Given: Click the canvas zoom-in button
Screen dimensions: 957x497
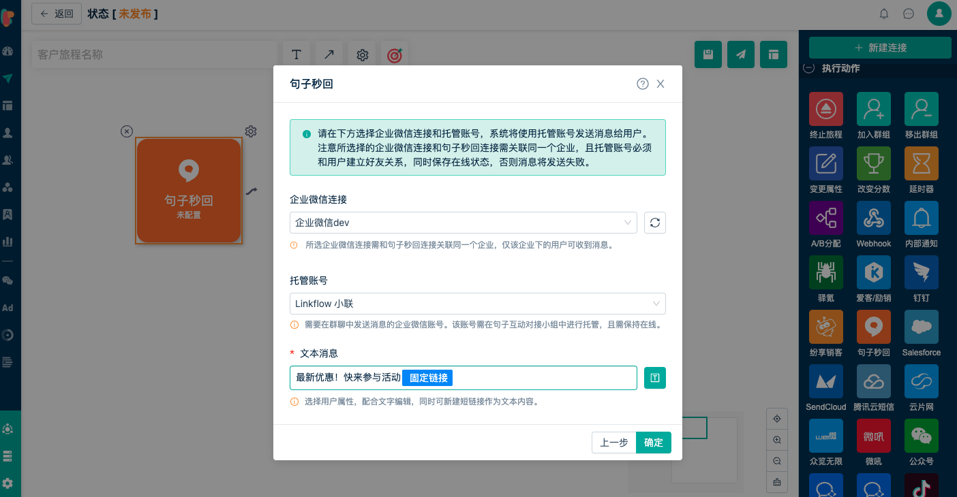Looking at the screenshot, I should (776, 440).
